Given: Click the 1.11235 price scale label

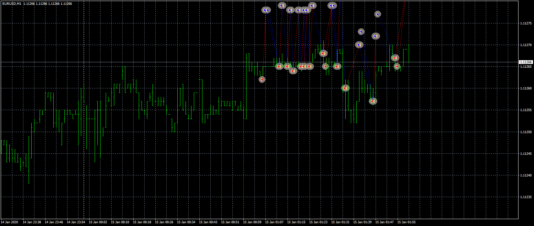Looking at the screenshot, I should click(x=526, y=197).
